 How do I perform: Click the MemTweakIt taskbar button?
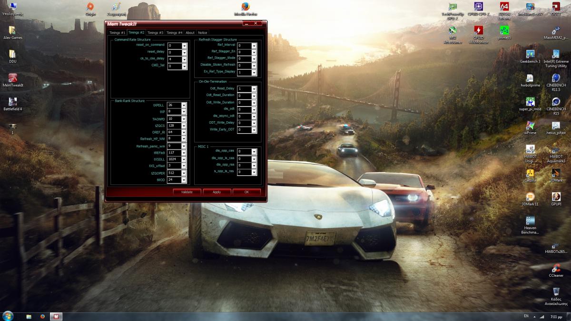point(57,316)
